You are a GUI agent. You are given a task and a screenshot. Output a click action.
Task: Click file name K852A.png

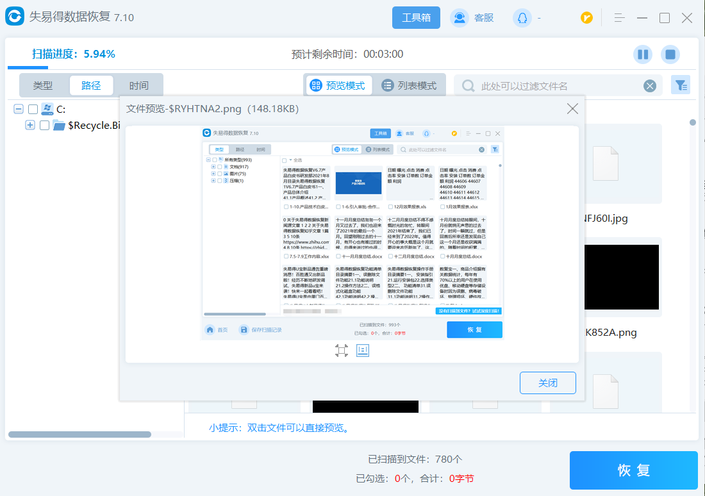611,333
